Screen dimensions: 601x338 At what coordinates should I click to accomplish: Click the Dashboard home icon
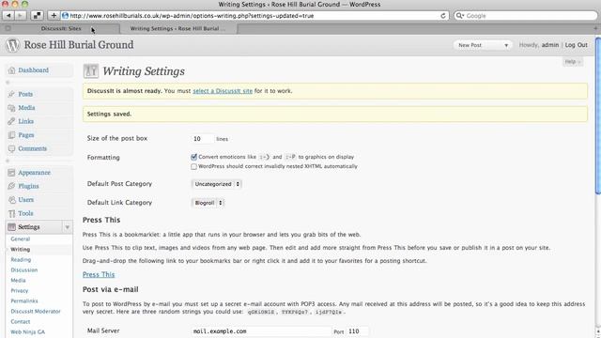click(11, 70)
